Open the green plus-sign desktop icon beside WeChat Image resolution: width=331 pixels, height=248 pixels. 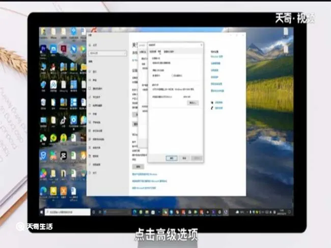[53, 138]
